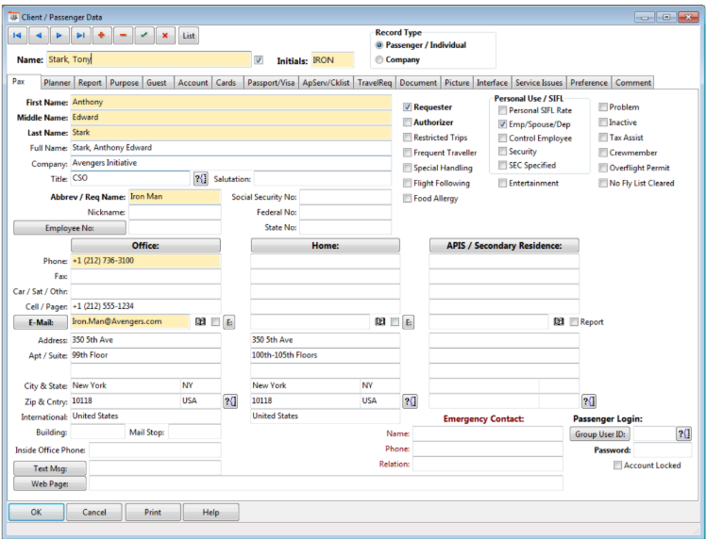
Task: Open office Zip & Cntry lookup button
Action: pyautogui.click(x=229, y=400)
